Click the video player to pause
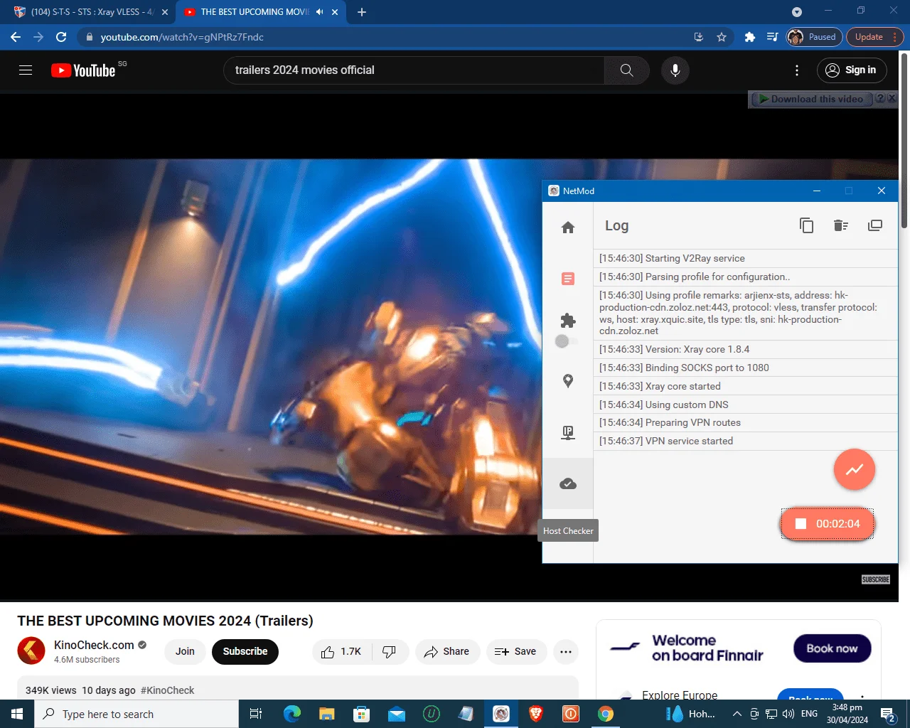910x728 pixels. 270,346
